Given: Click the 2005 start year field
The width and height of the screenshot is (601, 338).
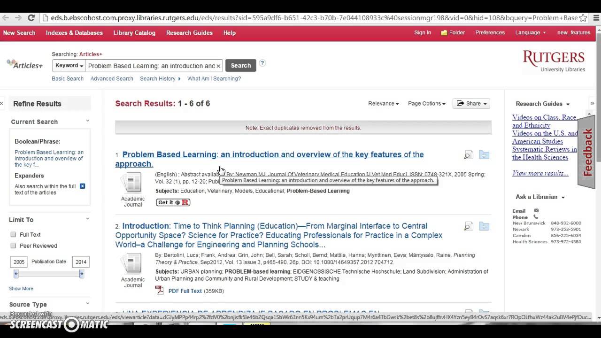Looking at the screenshot, I should tap(19, 262).
